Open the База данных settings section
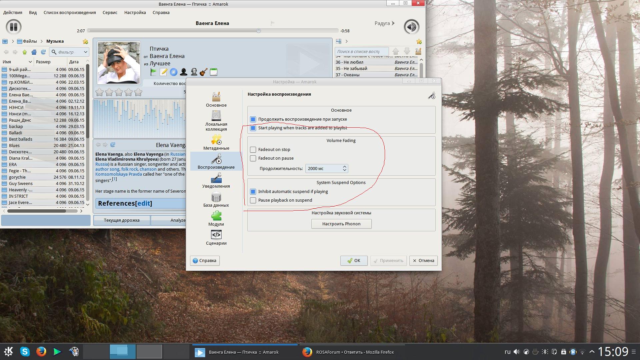 (x=216, y=199)
